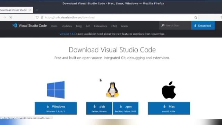
Task: Click the Visual Studio Code brand text
Action: coord(33,26)
